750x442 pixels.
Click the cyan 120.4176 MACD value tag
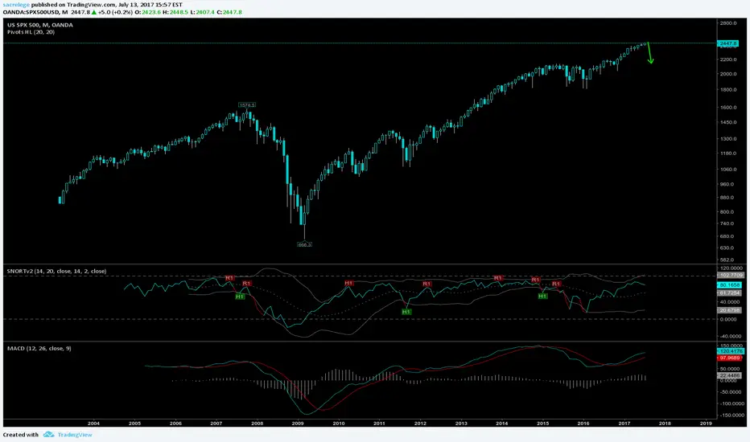(x=731, y=351)
